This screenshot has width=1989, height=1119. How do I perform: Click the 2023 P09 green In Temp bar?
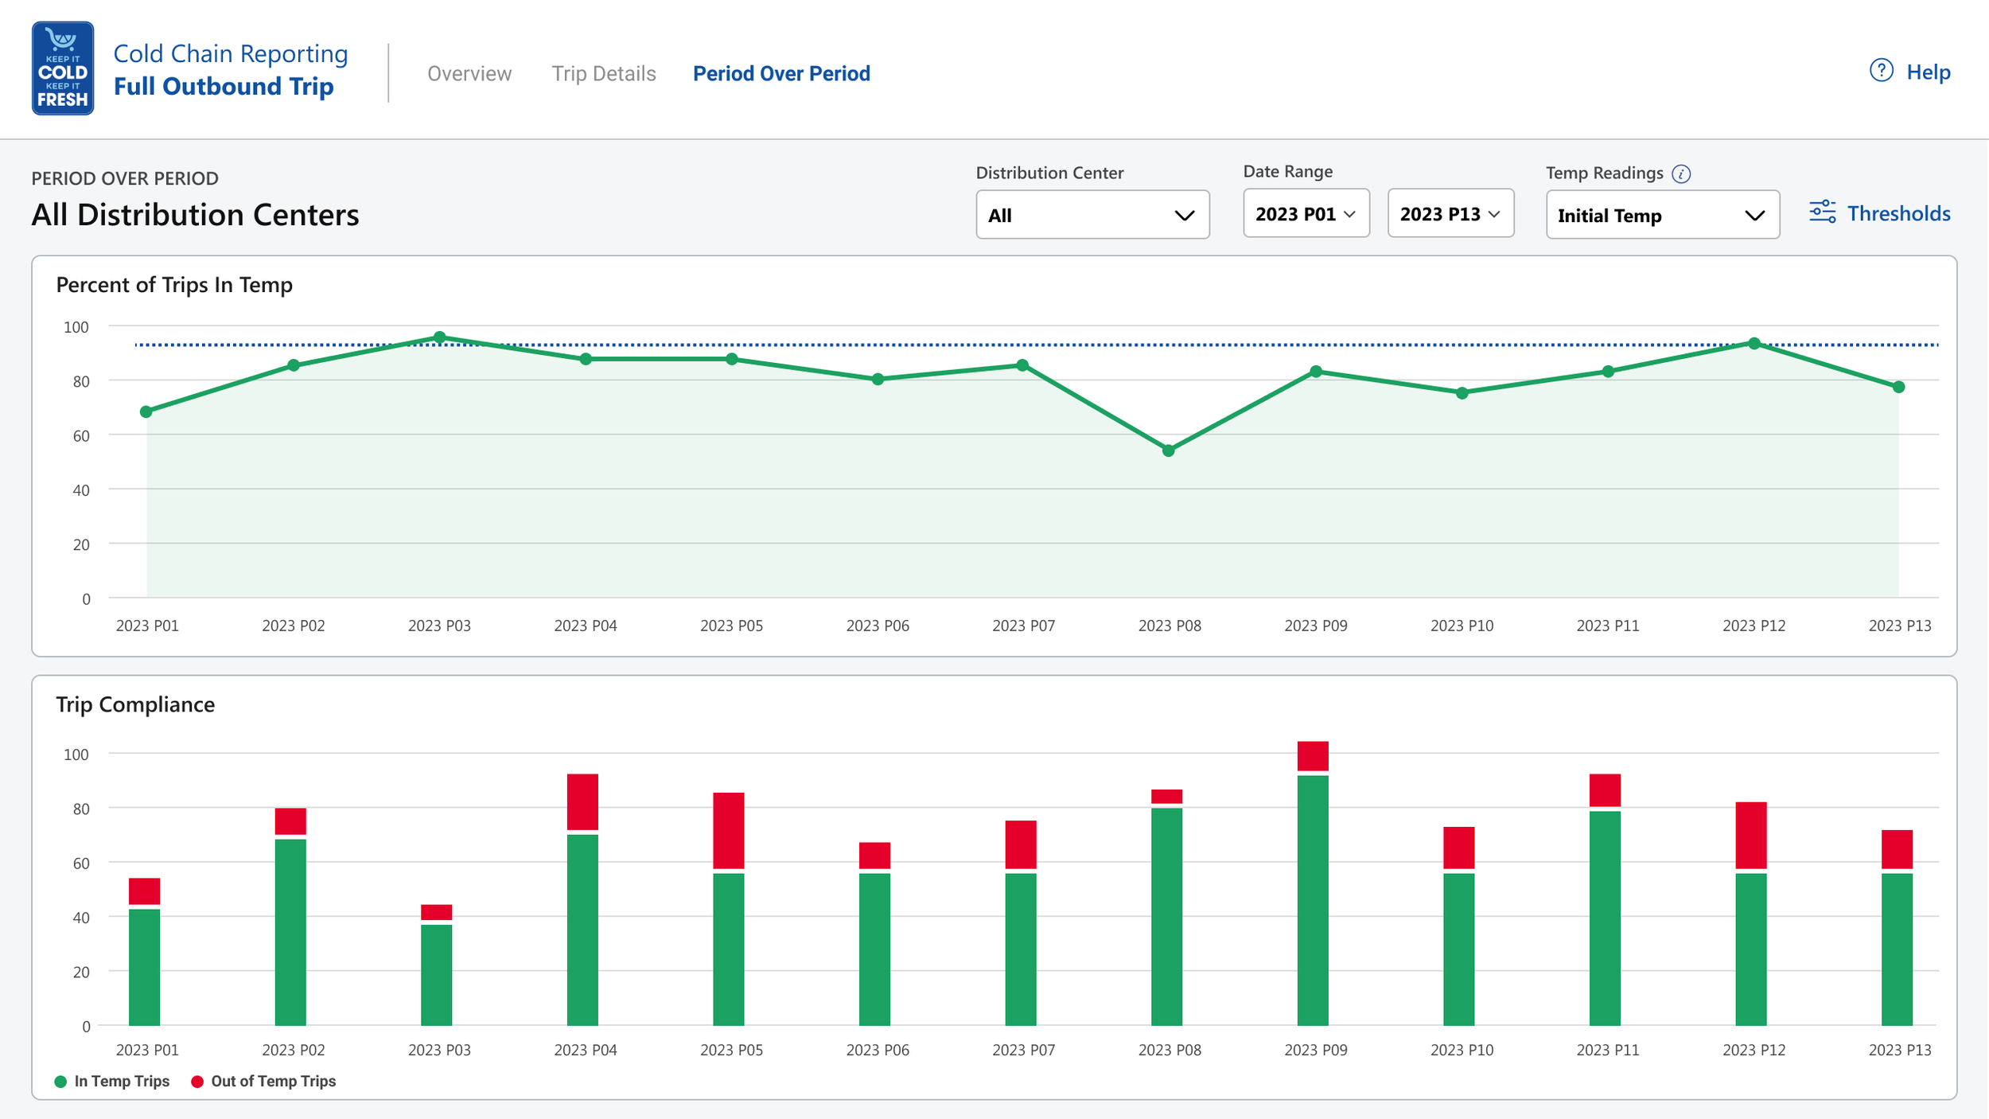point(1313,900)
